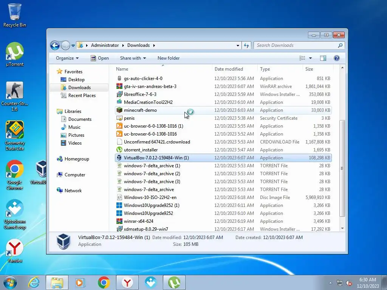
Task: Open µTorrent from the taskbar
Action: (x=174, y=282)
